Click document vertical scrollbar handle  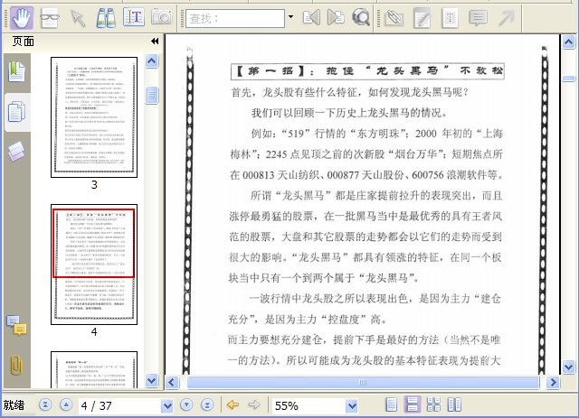568,79
